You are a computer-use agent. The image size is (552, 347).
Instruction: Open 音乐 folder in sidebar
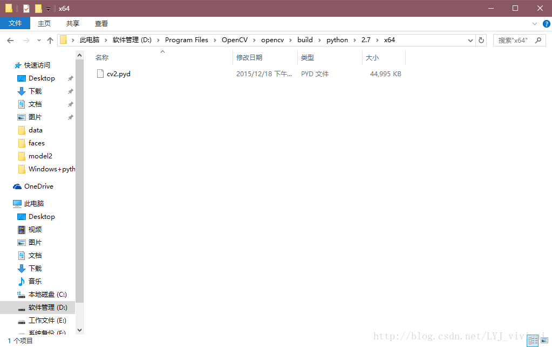click(35, 282)
